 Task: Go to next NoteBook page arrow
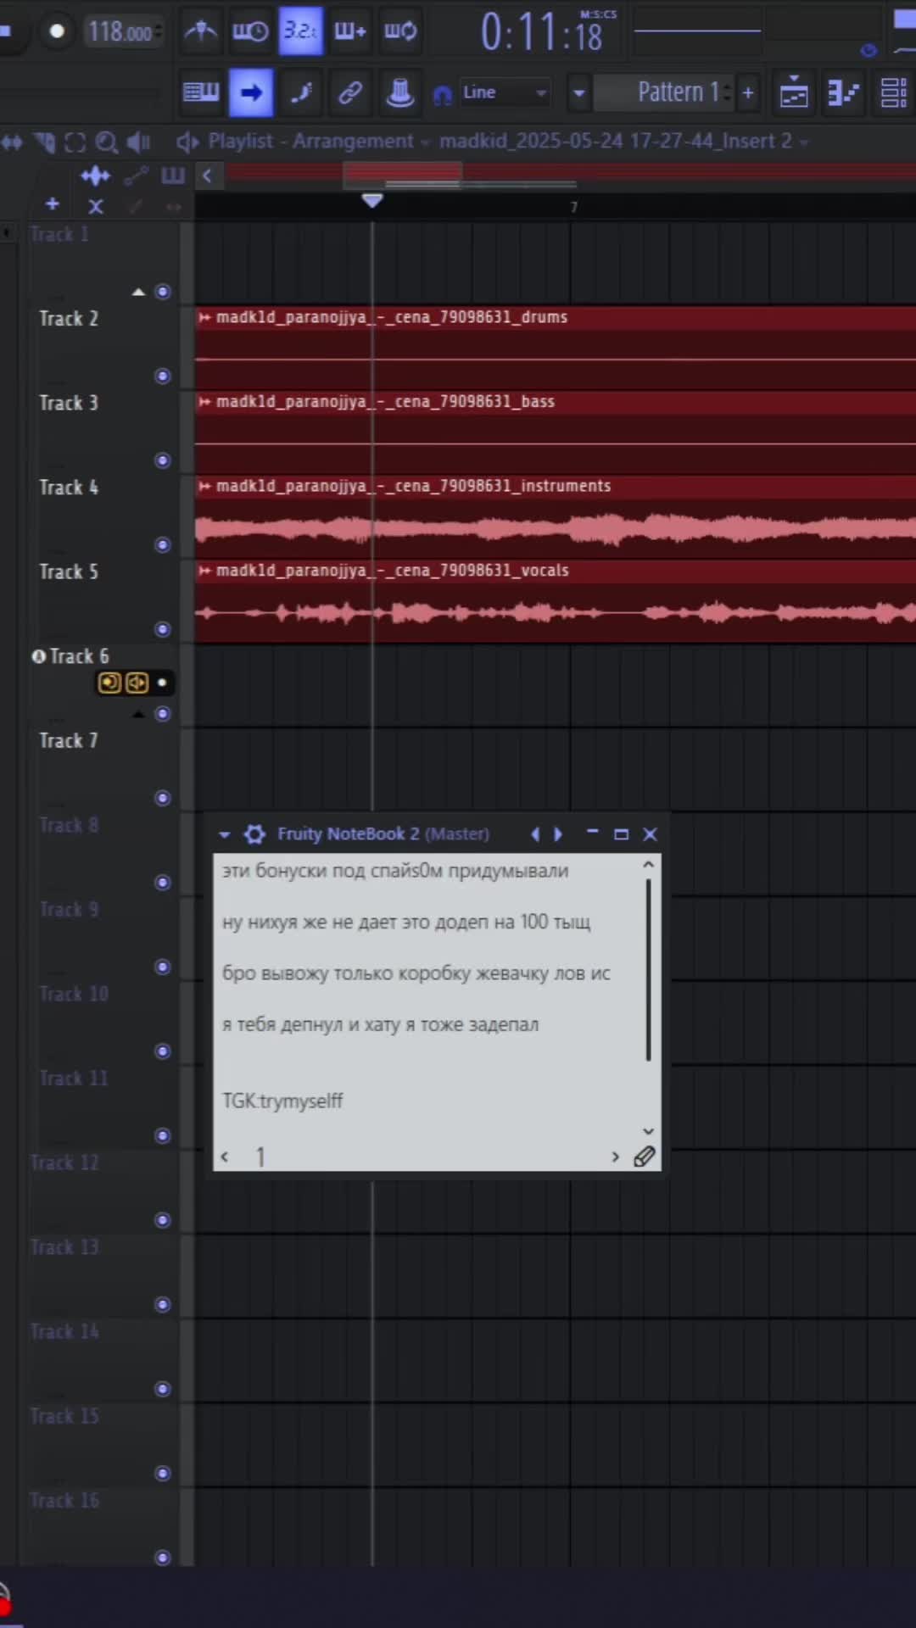click(x=616, y=1157)
